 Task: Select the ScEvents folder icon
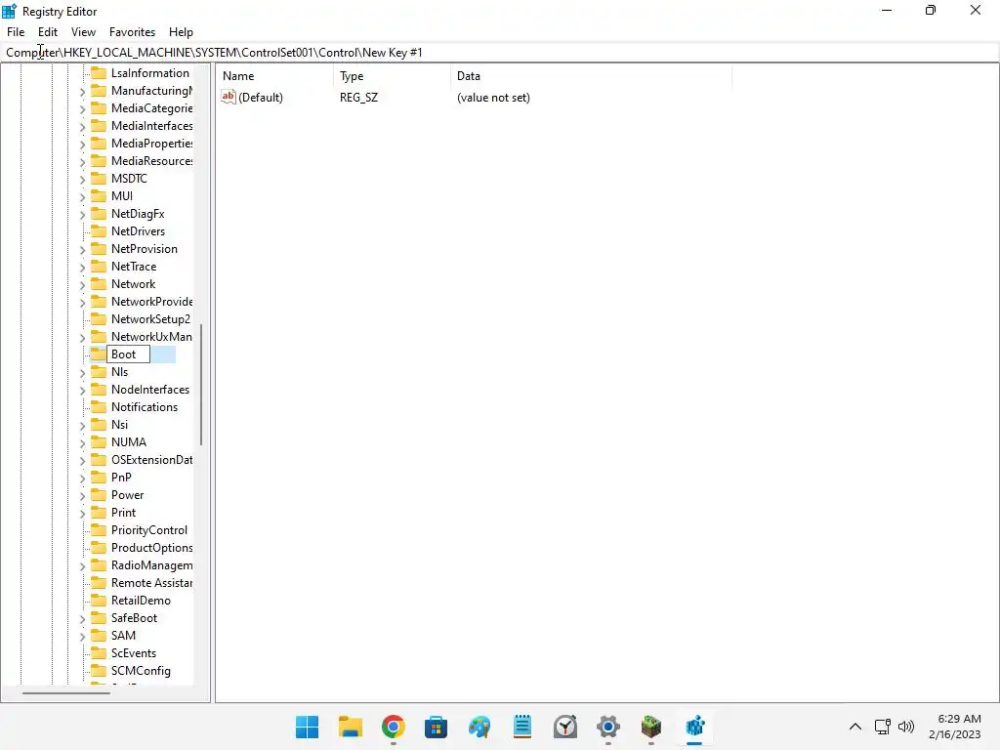click(99, 653)
